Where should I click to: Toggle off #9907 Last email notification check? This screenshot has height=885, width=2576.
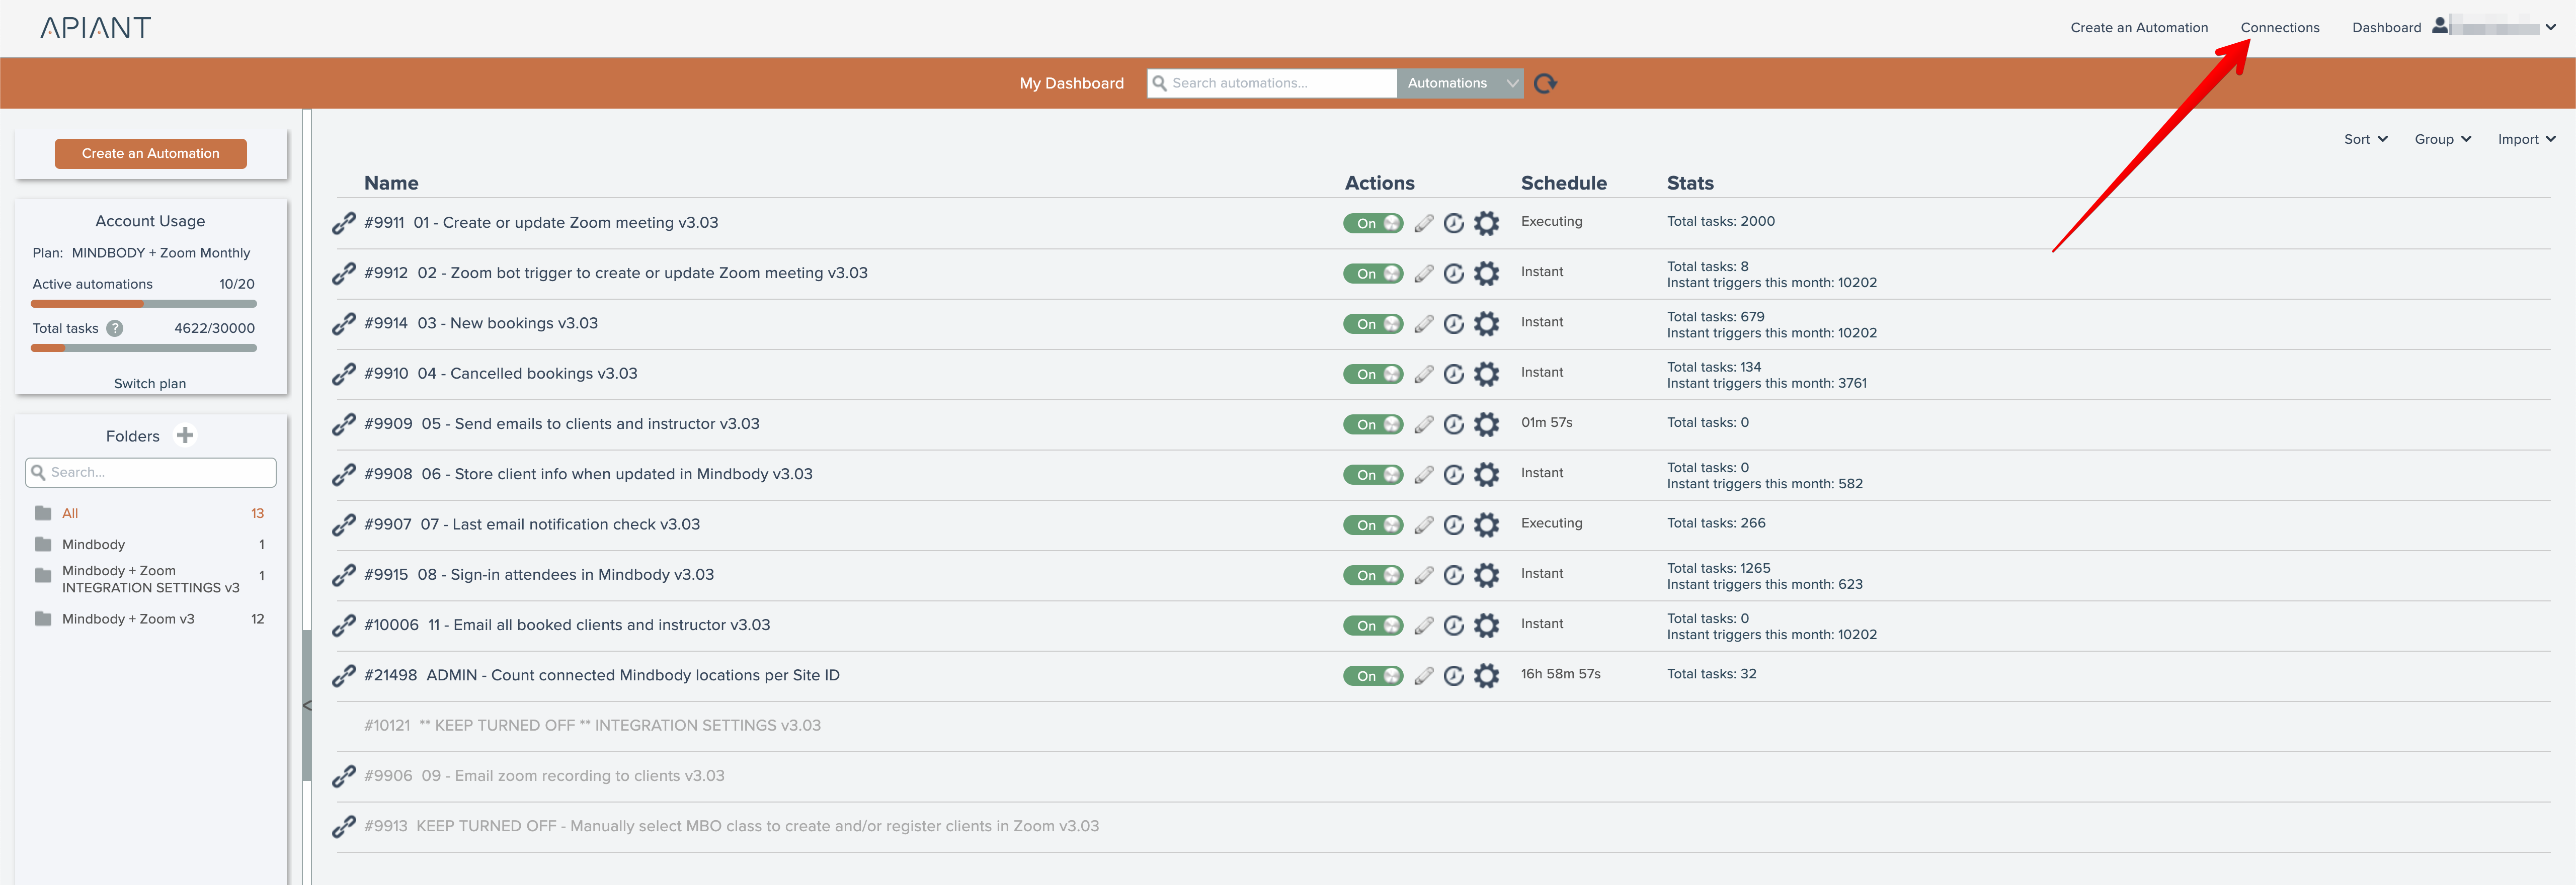coord(1372,525)
